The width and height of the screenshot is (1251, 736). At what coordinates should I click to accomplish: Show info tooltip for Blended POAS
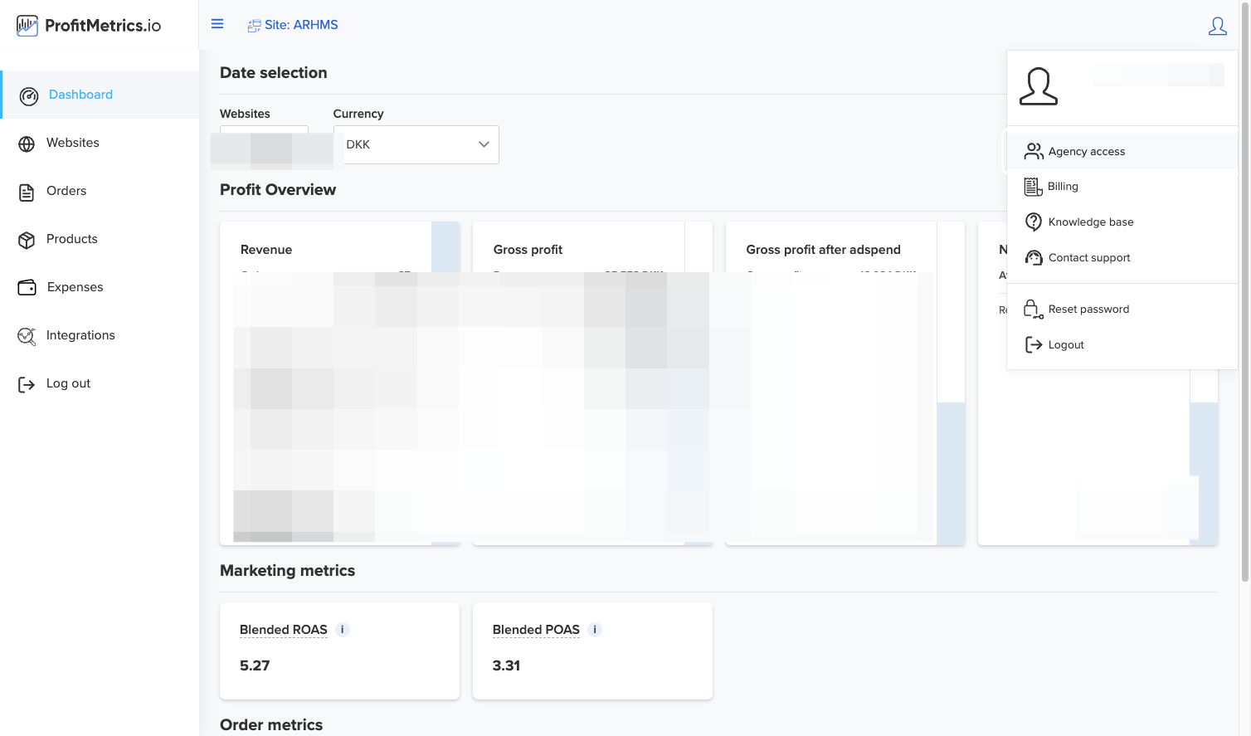click(x=595, y=630)
